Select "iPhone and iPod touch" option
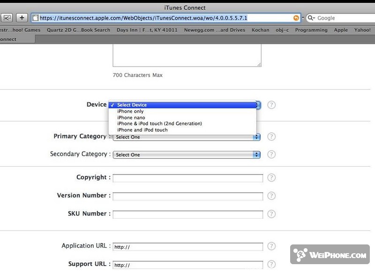The height and width of the screenshot is (274, 375). pyautogui.click(x=142, y=130)
